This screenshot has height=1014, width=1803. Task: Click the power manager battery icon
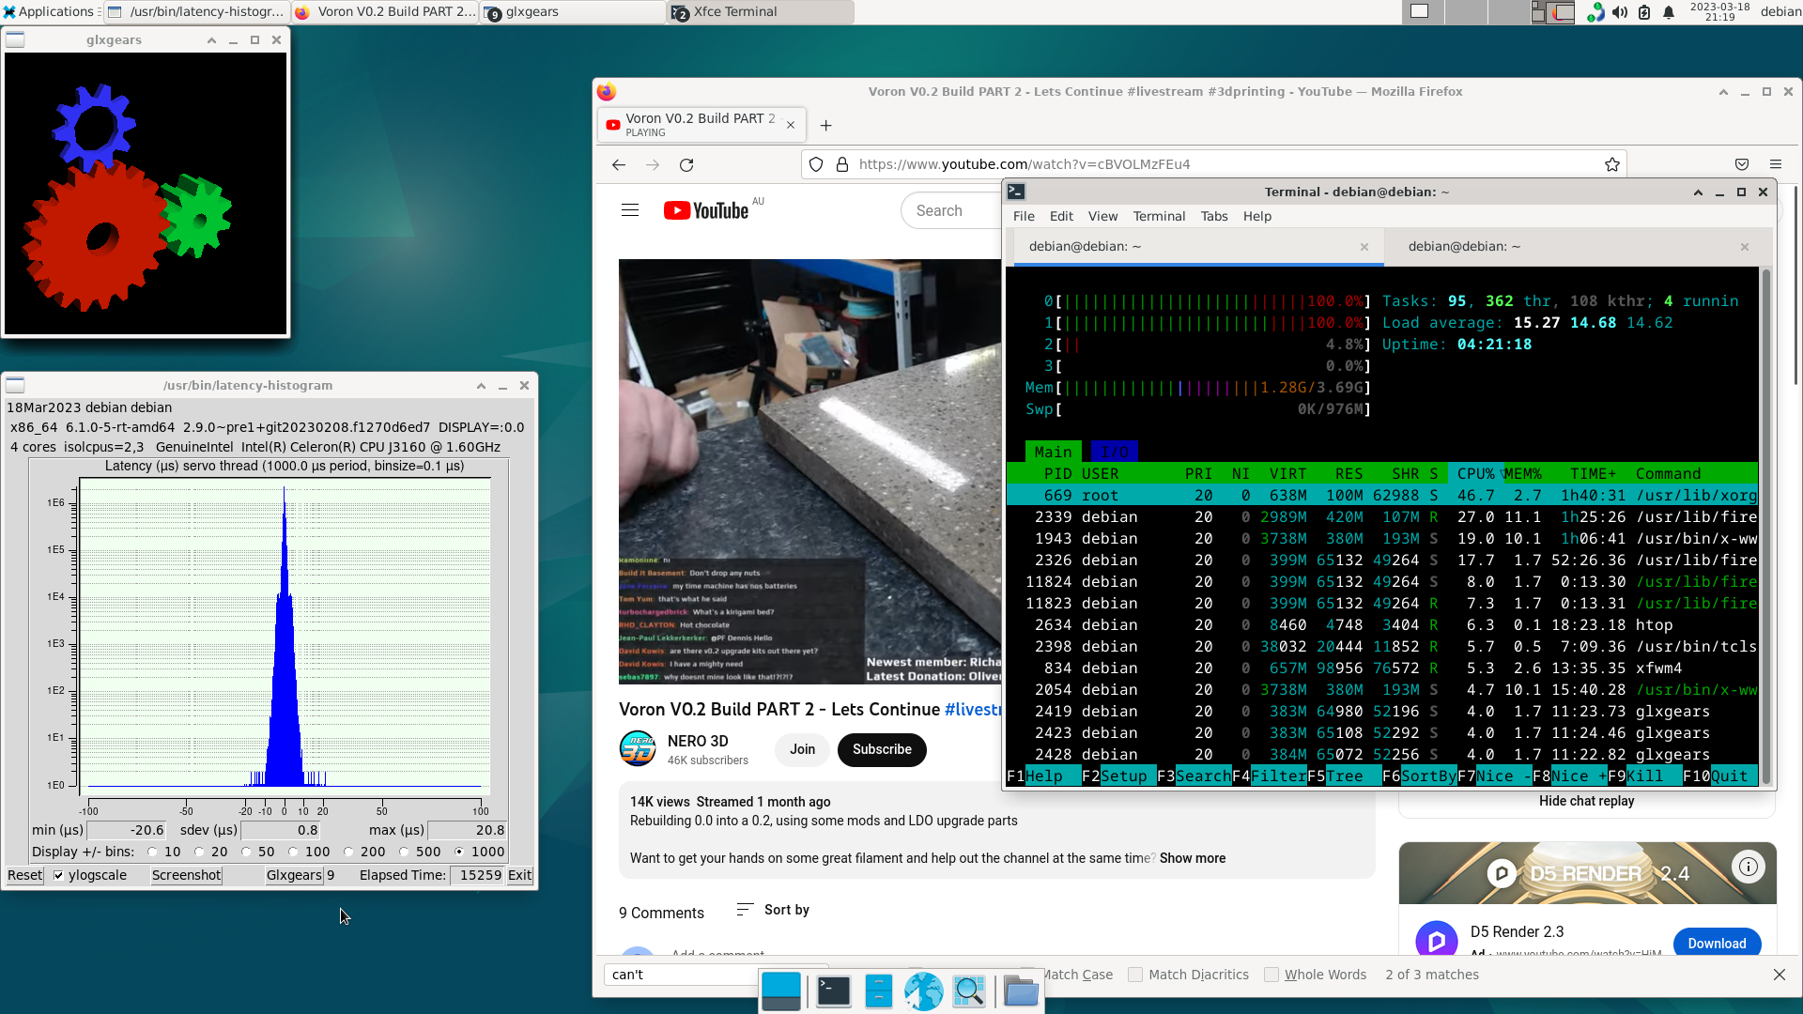click(1644, 11)
